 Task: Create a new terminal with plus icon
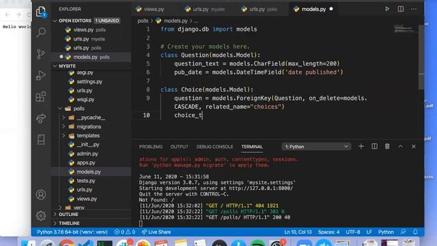[x=361, y=146]
